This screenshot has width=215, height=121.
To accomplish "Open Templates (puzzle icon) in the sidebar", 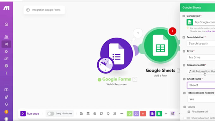I will click(x=6, y=51).
